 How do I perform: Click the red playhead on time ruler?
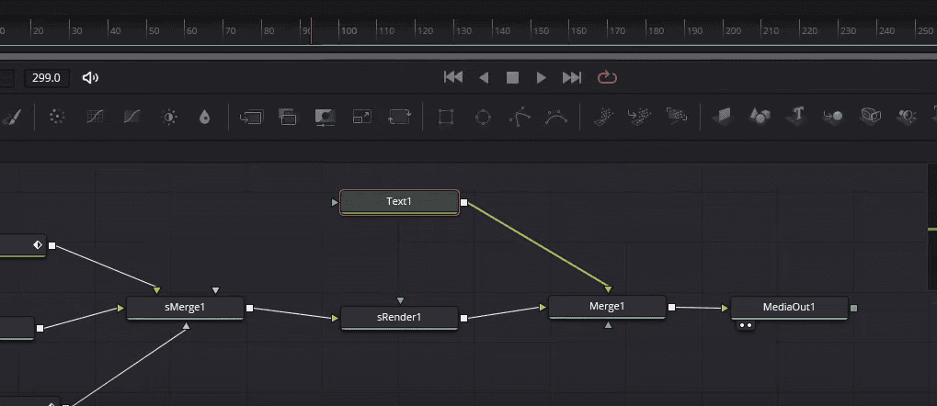click(x=311, y=30)
